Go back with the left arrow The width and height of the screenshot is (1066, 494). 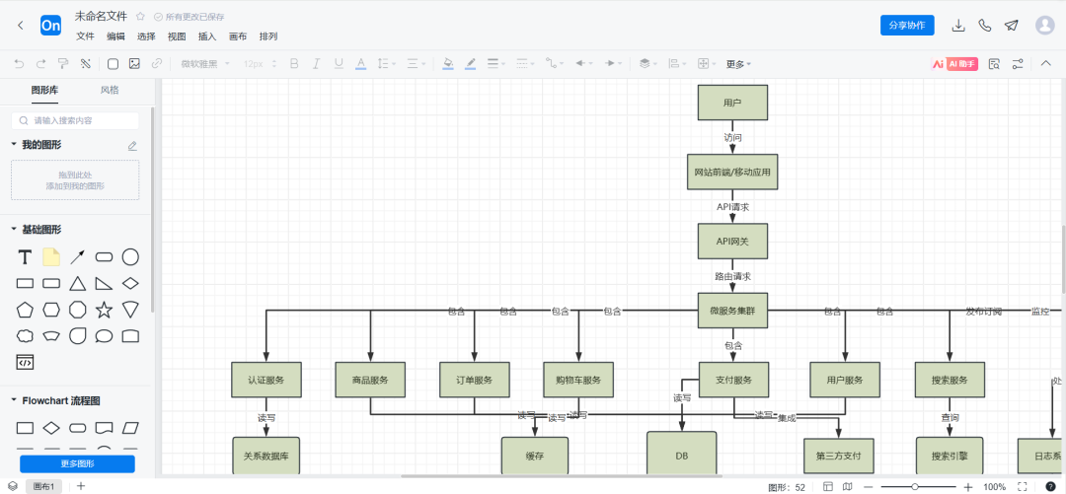pyautogui.click(x=21, y=25)
